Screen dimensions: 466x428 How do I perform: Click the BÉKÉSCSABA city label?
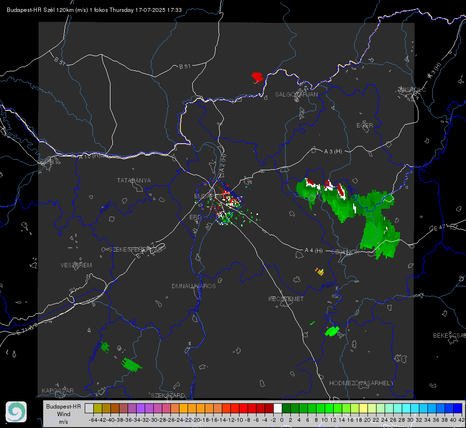[x=449, y=336]
